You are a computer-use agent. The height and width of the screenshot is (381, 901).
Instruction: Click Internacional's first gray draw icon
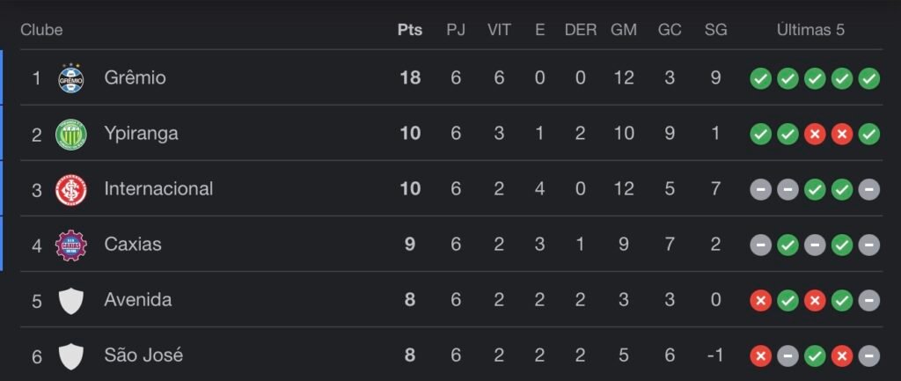point(760,189)
